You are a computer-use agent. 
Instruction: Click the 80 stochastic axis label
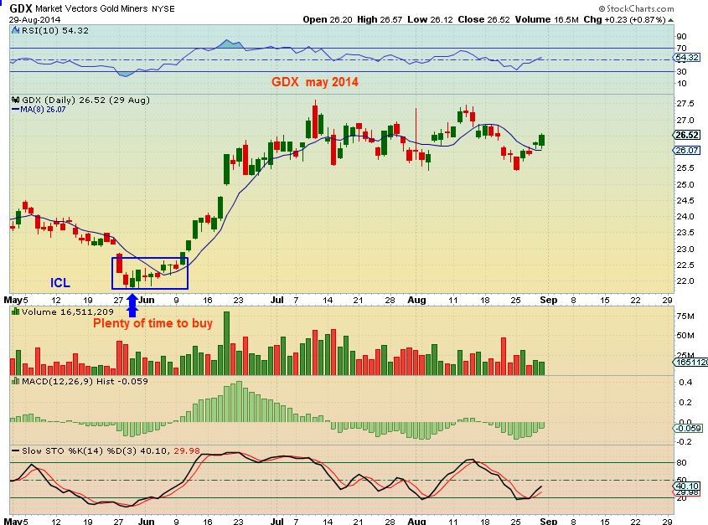coord(681,463)
